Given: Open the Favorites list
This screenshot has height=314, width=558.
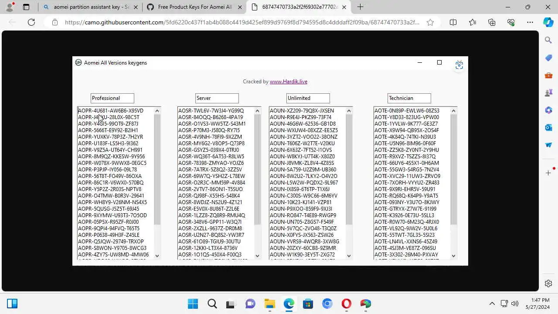Looking at the screenshot, I should pyautogui.click(x=473, y=22).
